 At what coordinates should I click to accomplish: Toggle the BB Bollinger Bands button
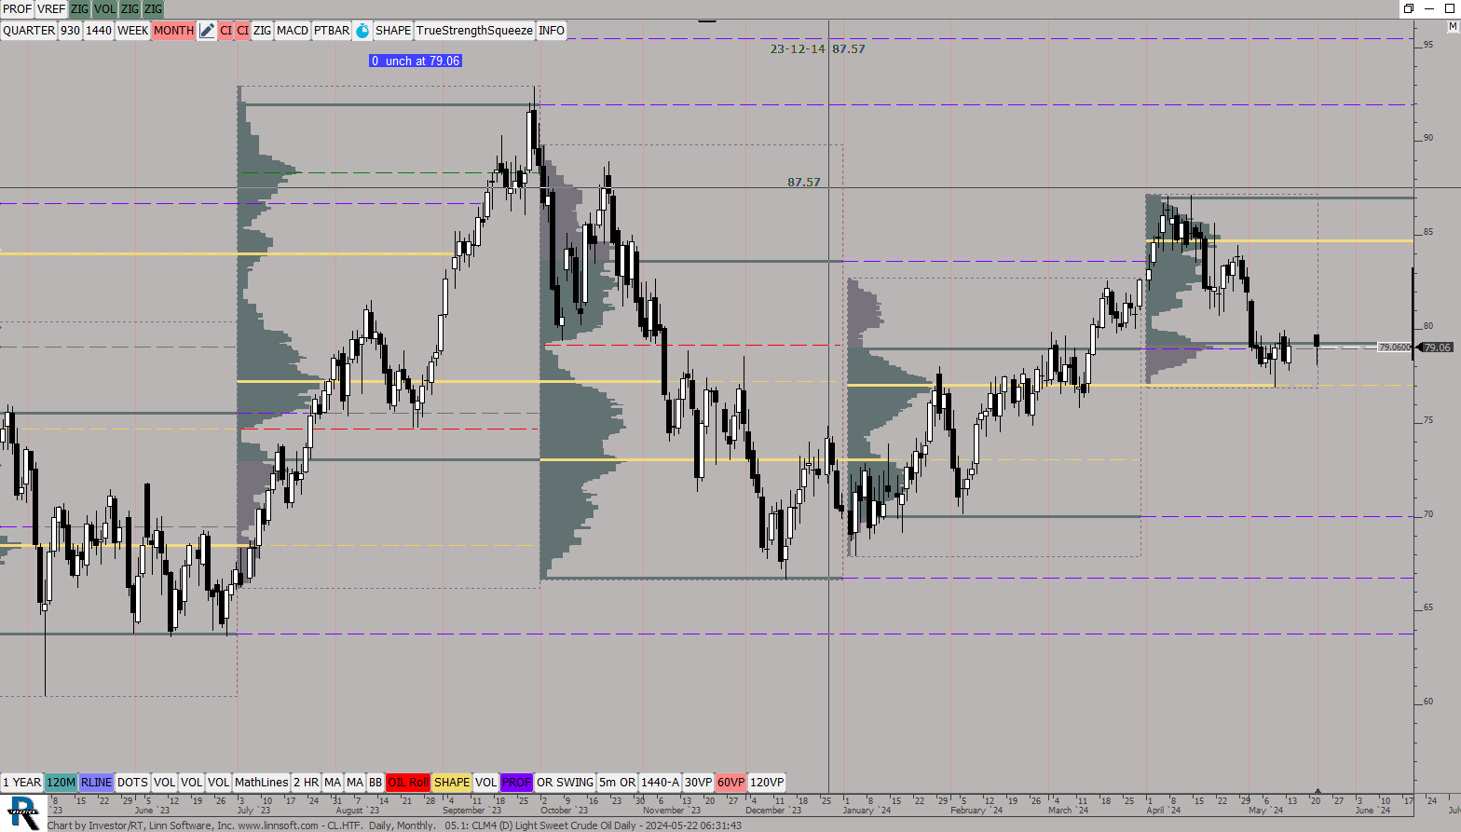click(375, 783)
